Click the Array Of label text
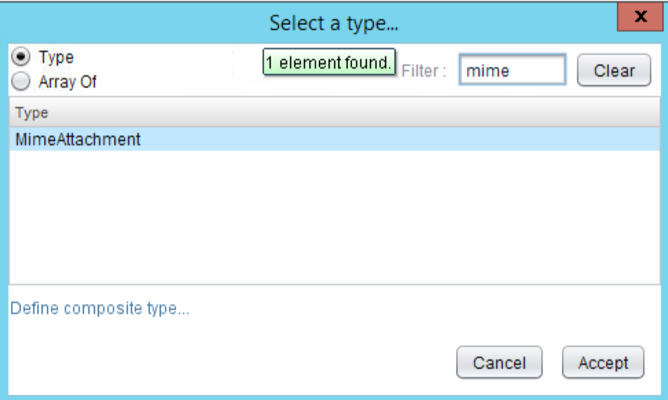 point(68,81)
